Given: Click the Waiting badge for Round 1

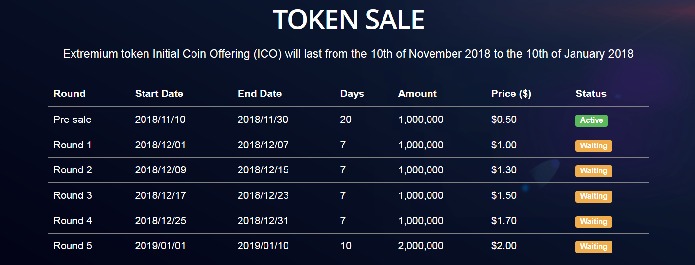Looking at the screenshot, I should [594, 146].
